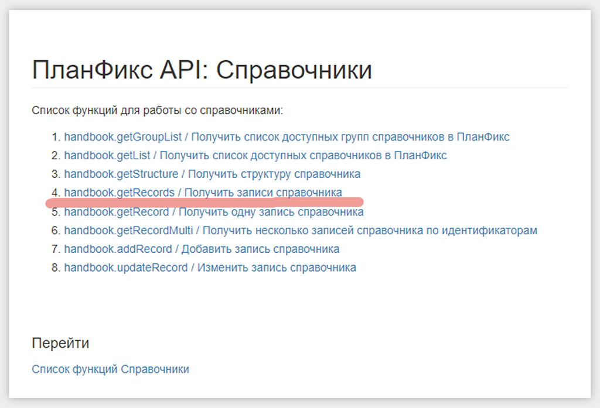Open handbook.getStructure function link

point(212,174)
